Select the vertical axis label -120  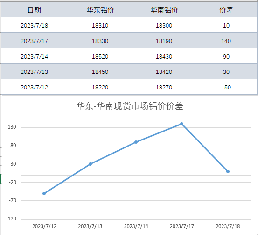click(x=11, y=219)
